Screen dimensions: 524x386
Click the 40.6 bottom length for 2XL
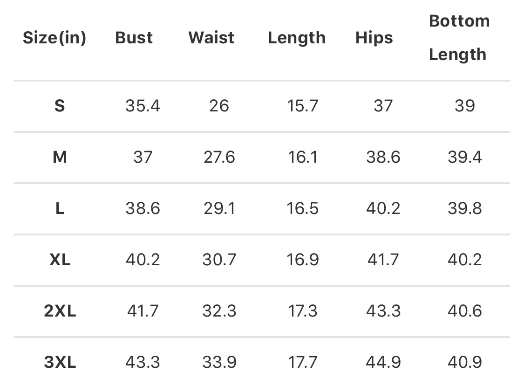[x=464, y=311]
